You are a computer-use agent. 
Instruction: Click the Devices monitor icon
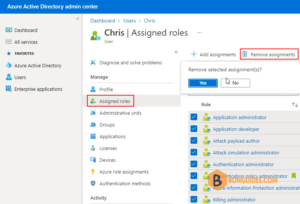93,160
